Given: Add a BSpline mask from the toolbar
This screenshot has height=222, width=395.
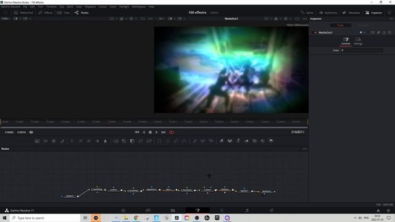Looking at the screenshot, I should [184, 141].
